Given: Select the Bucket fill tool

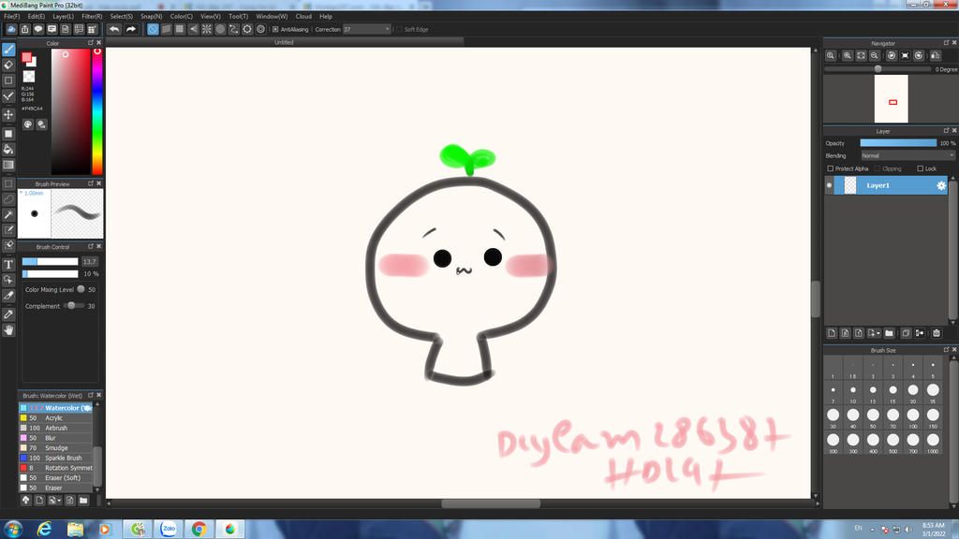Looking at the screenshot, I should click(8, 149).
